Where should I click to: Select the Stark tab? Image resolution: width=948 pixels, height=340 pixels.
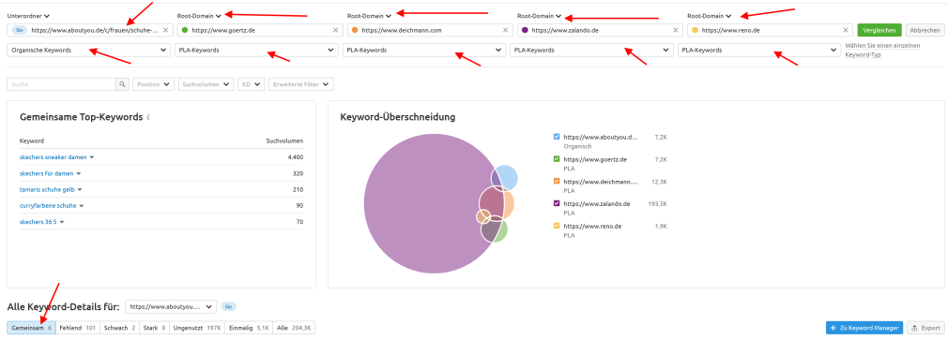(x=154, y=328)
